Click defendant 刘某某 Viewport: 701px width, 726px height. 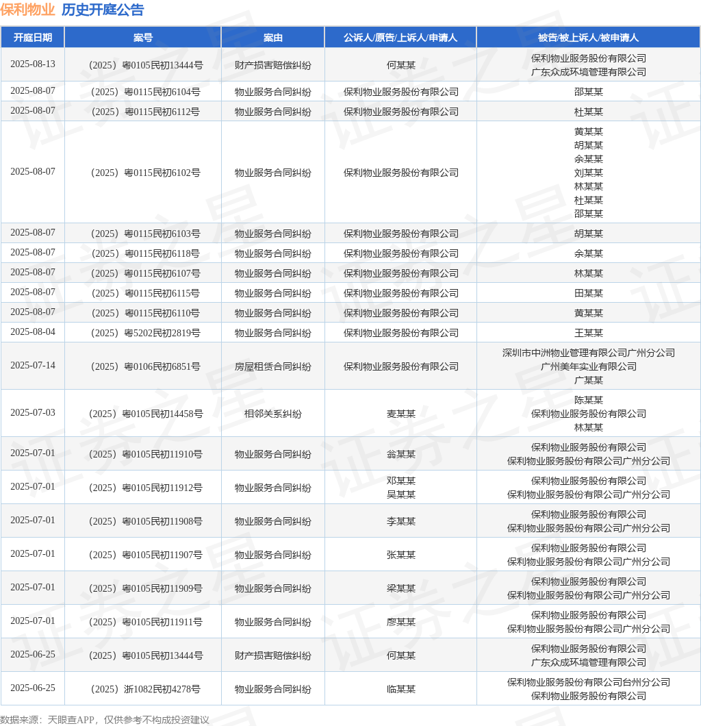point(589,173)
